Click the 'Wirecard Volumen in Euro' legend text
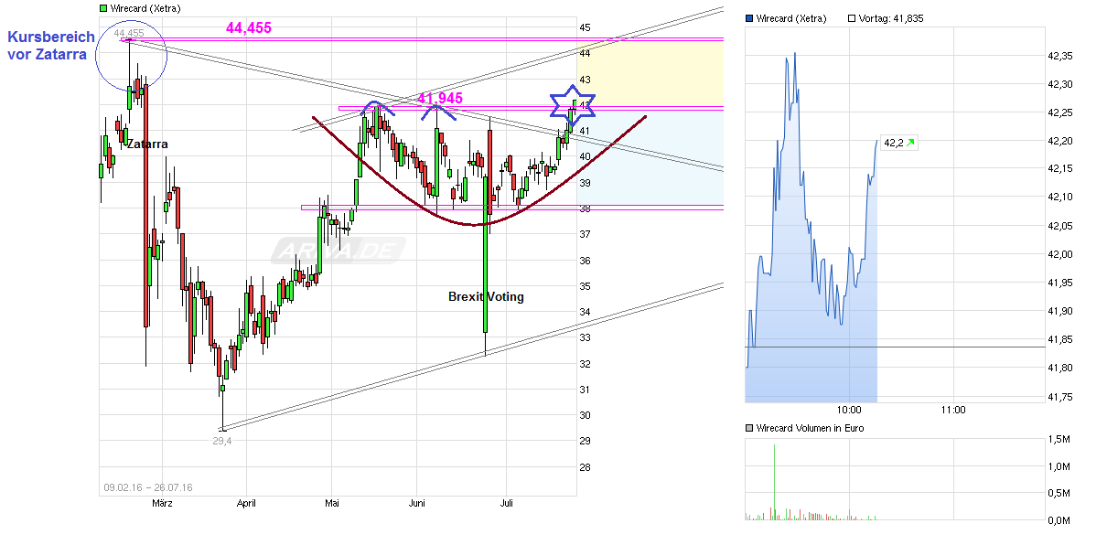The image size is (1107, 545). [x=811, y=428]
